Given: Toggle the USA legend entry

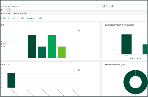Looking at the screenshot, I should 3,47.
